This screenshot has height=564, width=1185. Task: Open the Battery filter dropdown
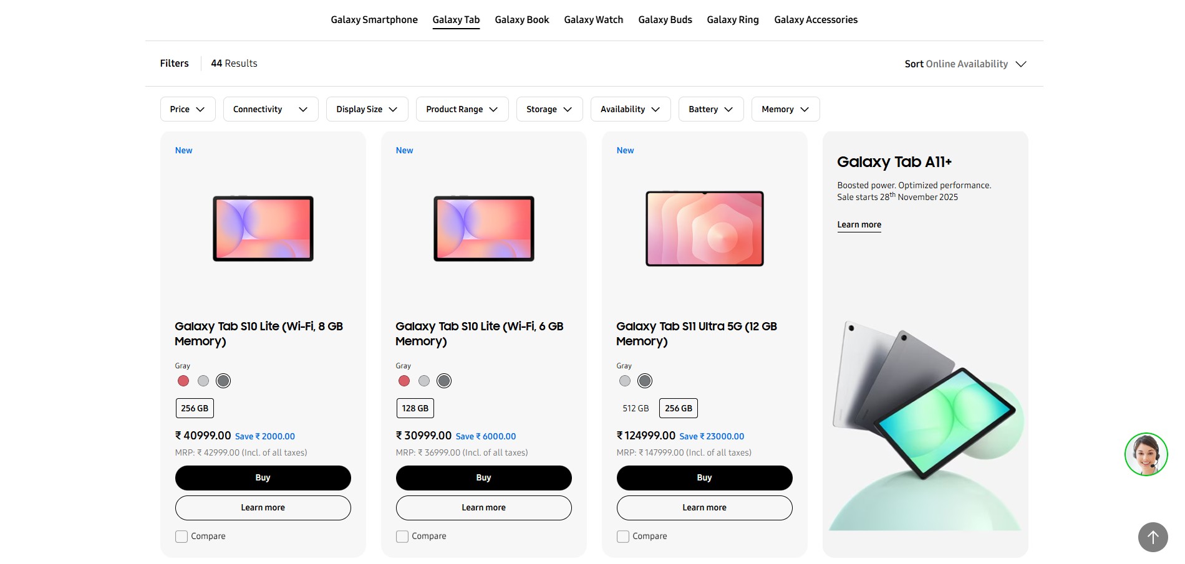pos(710,109)
